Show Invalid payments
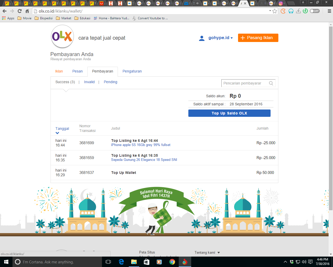Screen dimensions: 333x267 click(89, 82)
